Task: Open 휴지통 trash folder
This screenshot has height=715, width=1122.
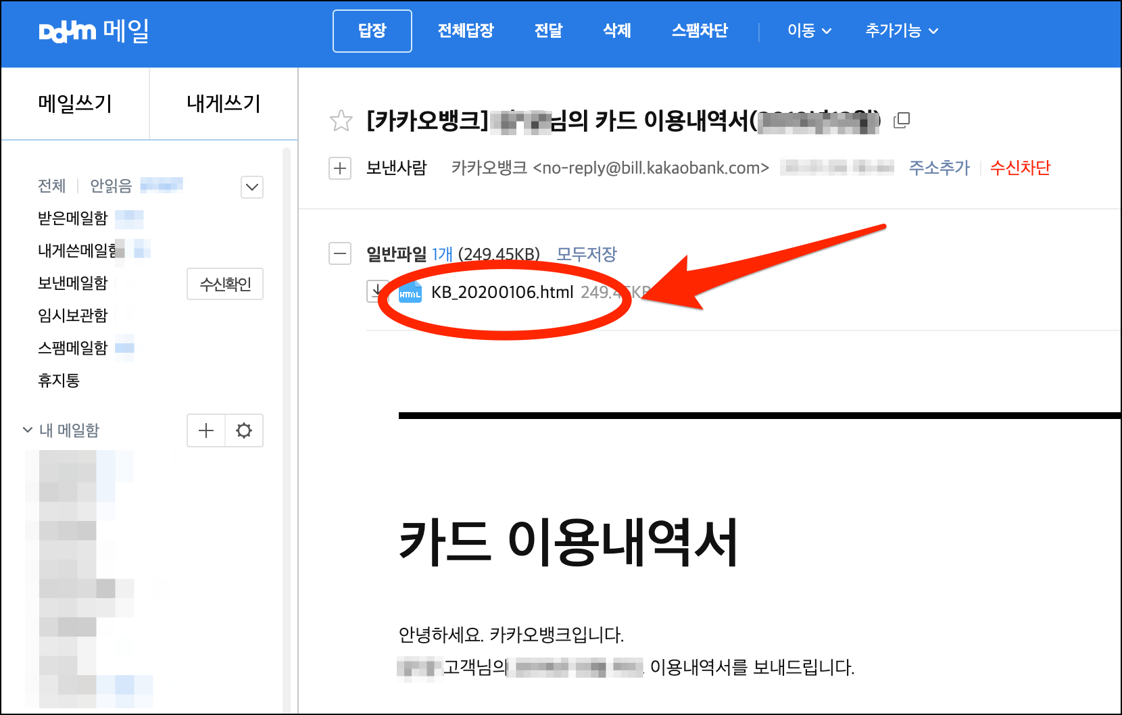Action: click(59, 380)
